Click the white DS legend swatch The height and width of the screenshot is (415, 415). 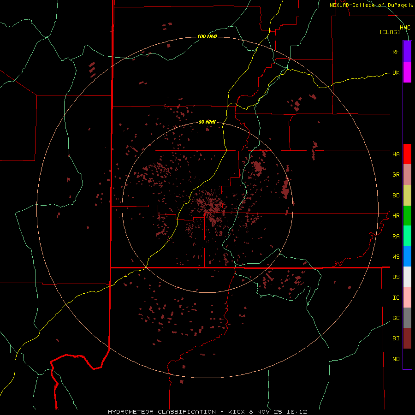407,277
